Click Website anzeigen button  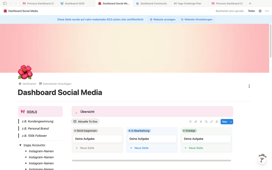pos(163,19)
